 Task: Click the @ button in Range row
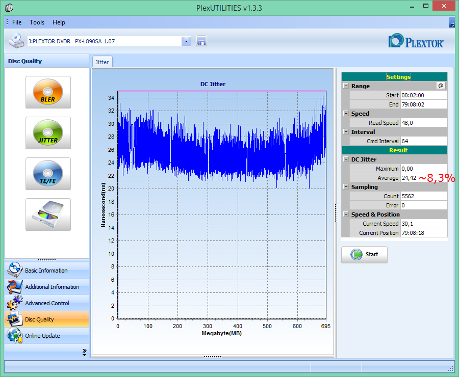441,86
